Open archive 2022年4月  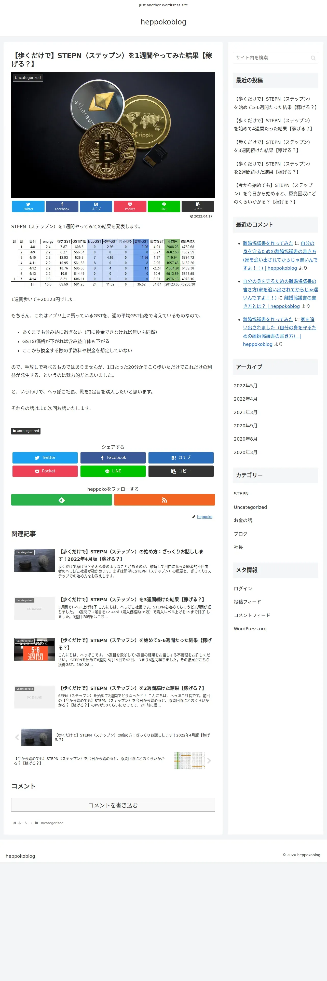246,399
